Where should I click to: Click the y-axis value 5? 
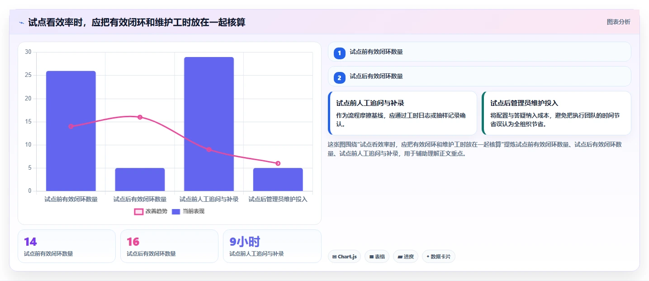[x=29, y=168]
